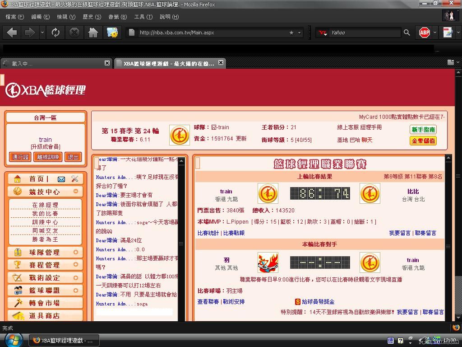Image resolution: width=462 pixels, height=347 pixels.
Task: Click the gold coin icon for 給球員發獎金
Action: [x=298, y=301]
